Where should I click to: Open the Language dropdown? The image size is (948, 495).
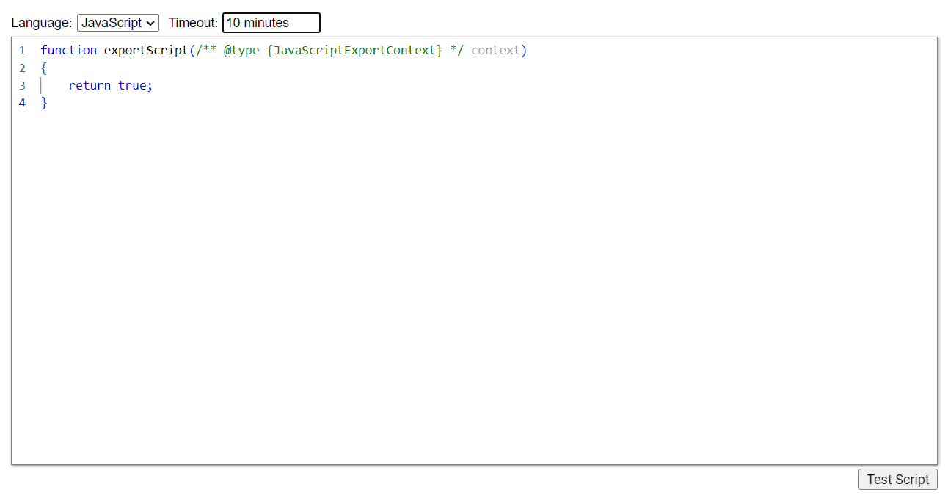[117, 23]
